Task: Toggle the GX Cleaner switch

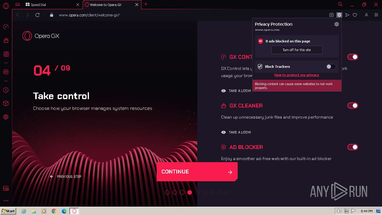Action: click(352, 105)
